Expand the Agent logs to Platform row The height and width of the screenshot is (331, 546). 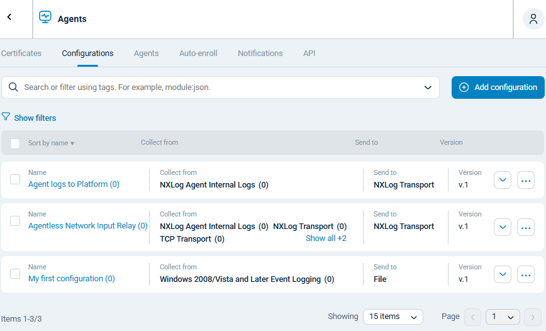pyautogui.click(x=503, y=180)
